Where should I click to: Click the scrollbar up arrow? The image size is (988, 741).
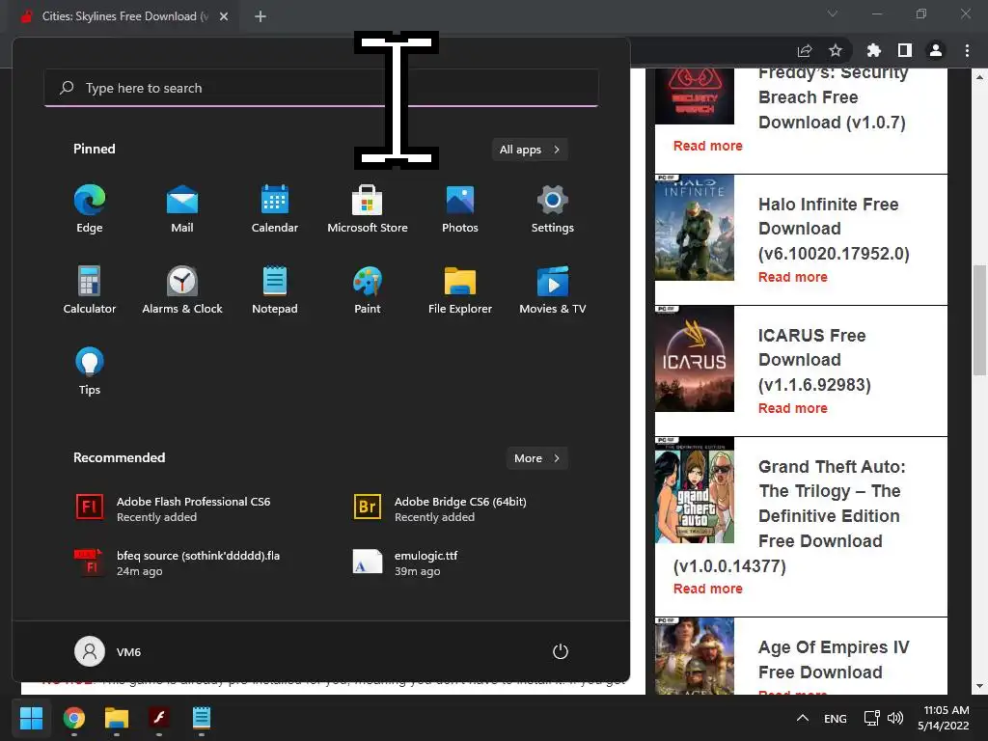point(979,77)
